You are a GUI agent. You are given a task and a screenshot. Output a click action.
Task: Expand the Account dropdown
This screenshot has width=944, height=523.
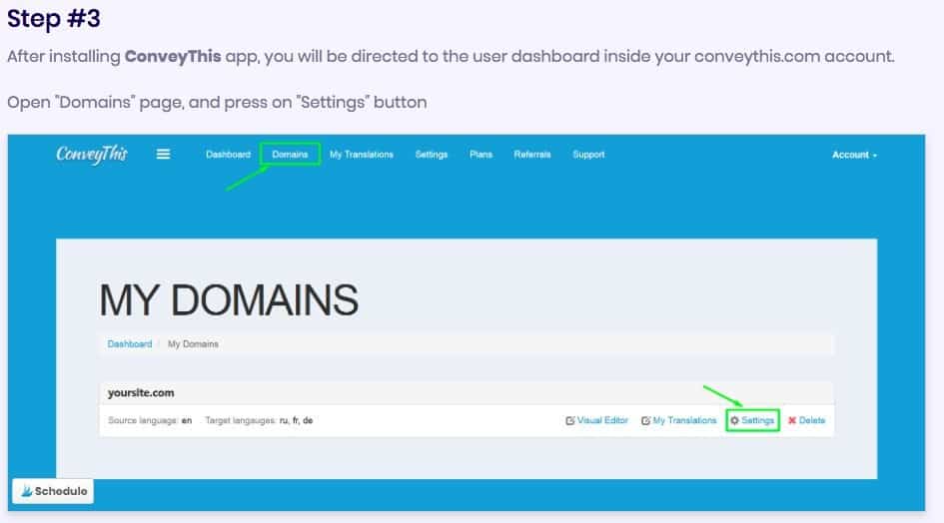pos(854,155)
